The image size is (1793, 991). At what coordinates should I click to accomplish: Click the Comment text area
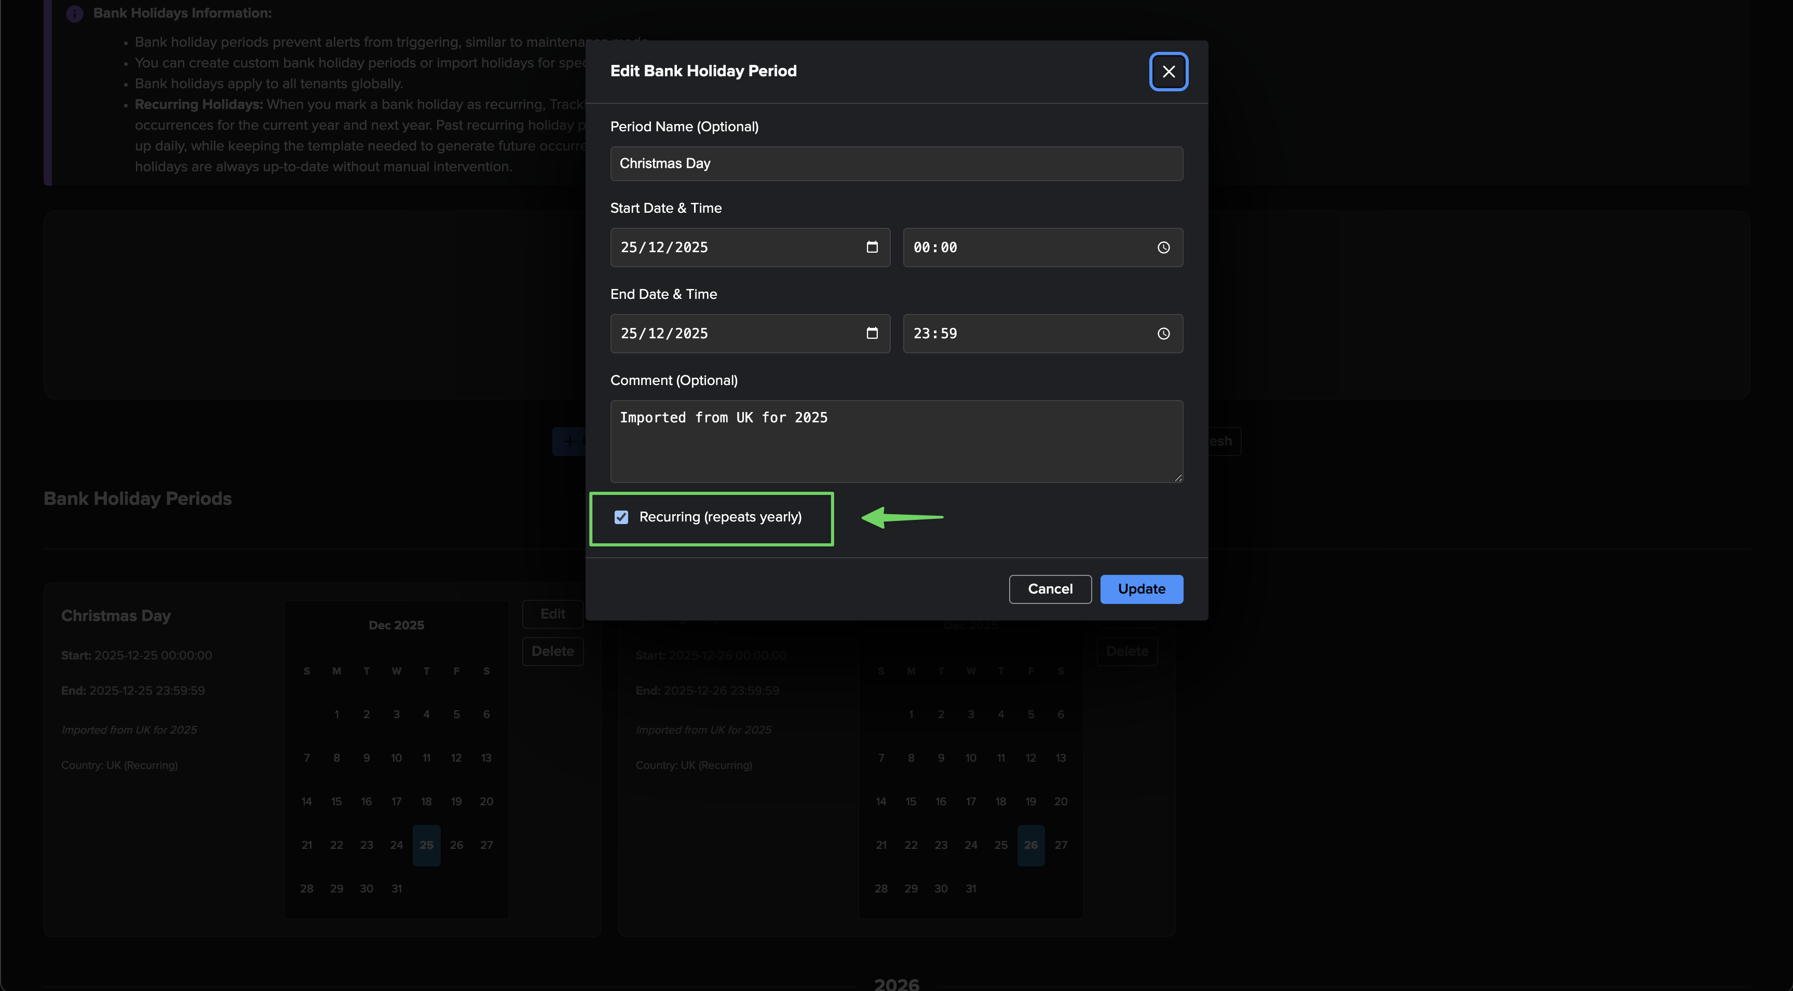(896, 441)
